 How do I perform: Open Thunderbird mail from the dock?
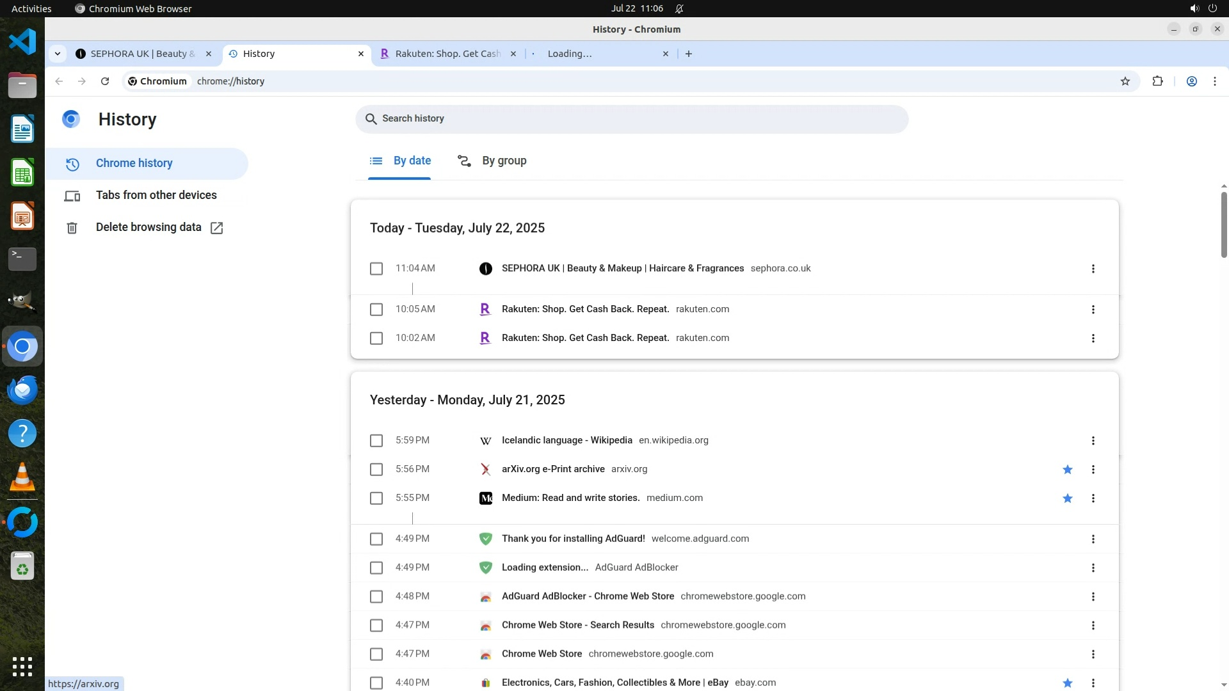[22, 390]
